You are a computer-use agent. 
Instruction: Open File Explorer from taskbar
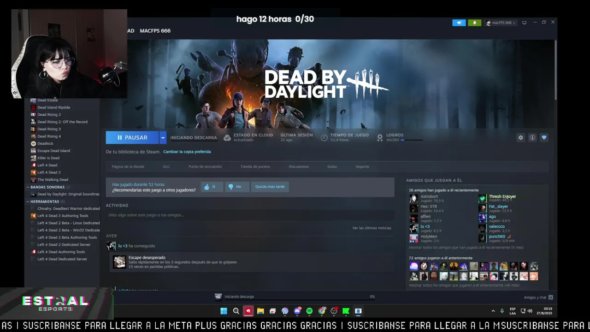[260, 311]
